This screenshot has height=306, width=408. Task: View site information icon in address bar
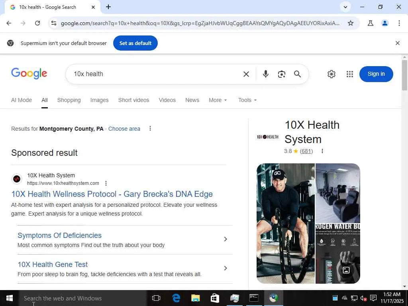[54, 23]
